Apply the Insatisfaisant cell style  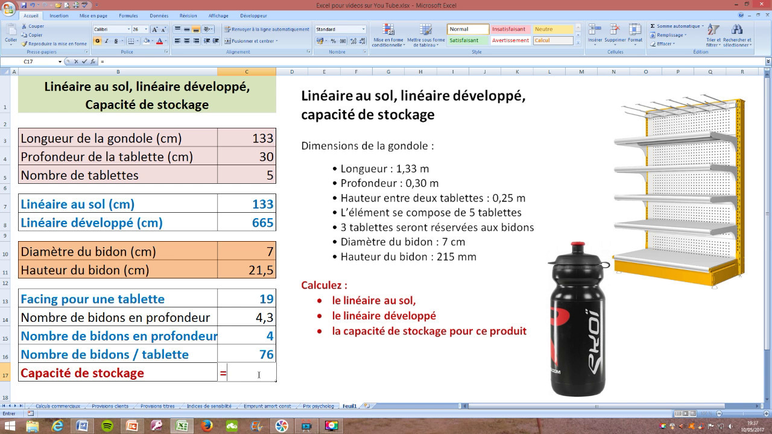click(510, 29)
